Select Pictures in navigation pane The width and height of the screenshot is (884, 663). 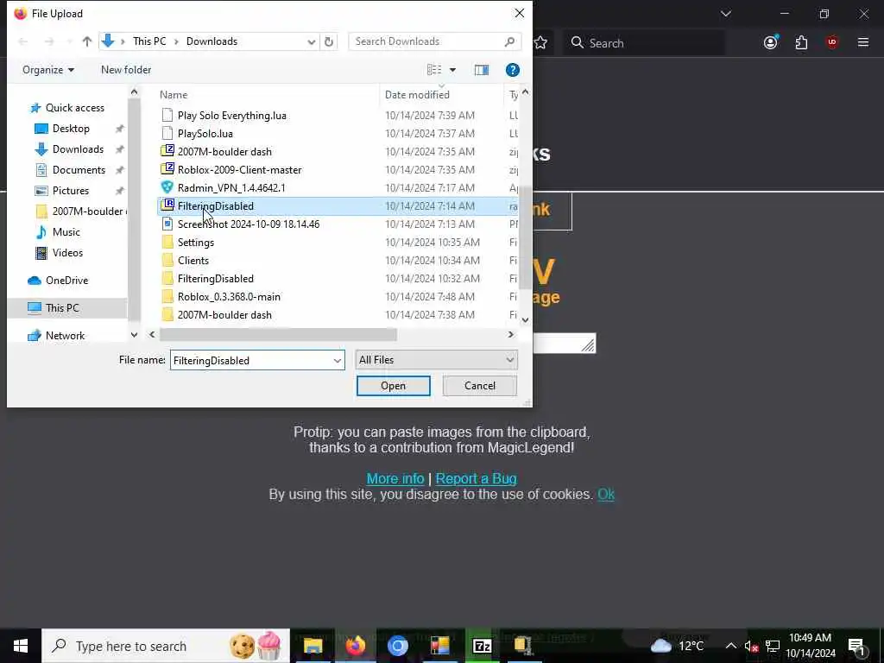(71, 191)
